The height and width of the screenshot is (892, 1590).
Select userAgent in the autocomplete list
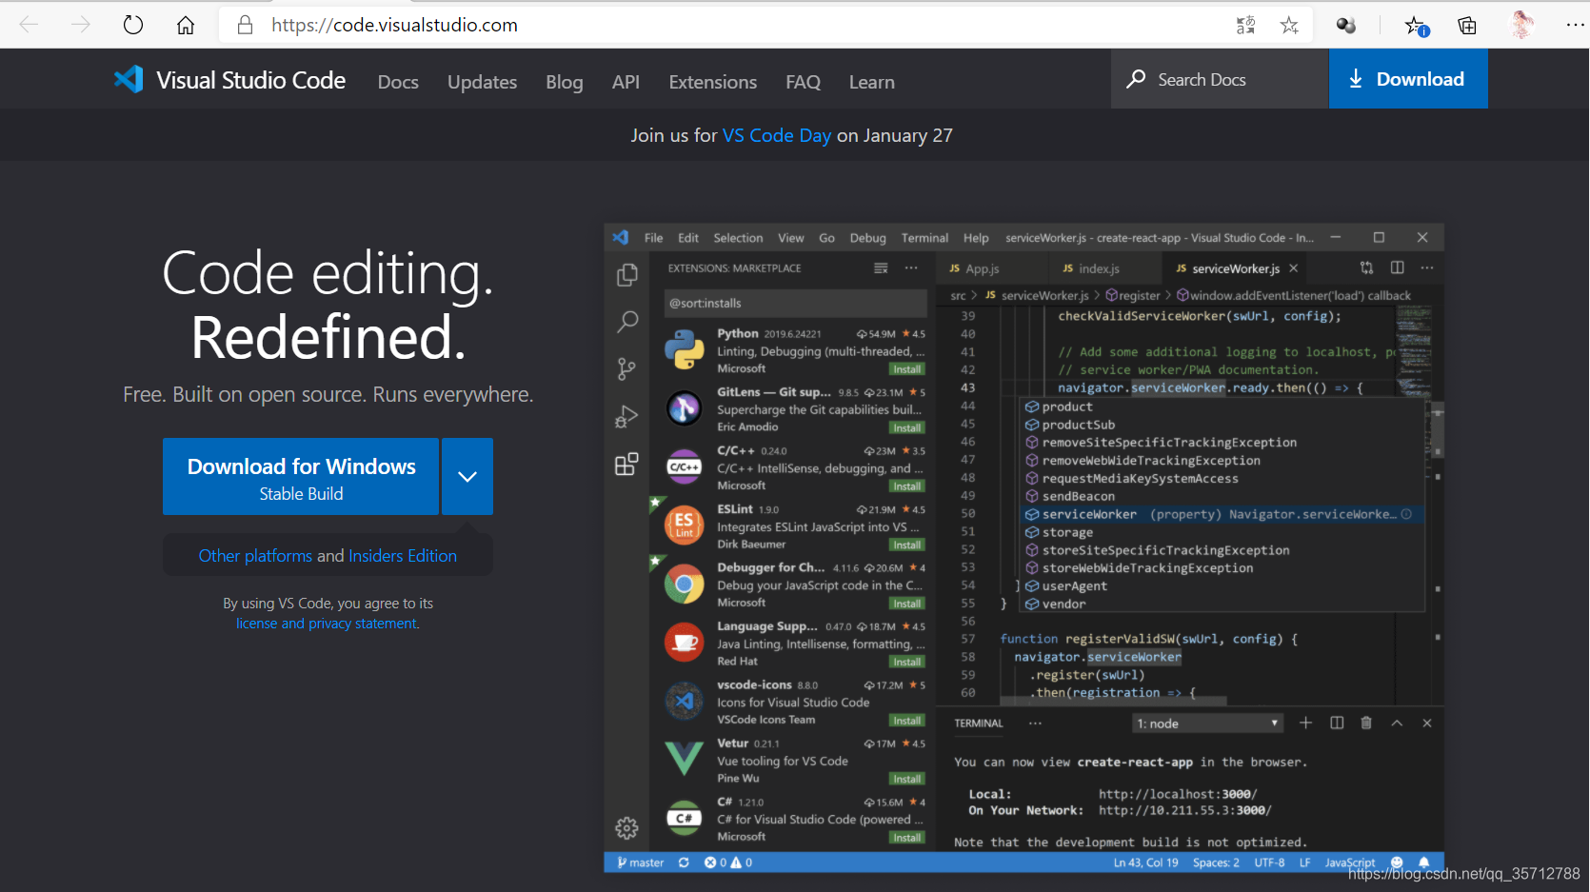1223,586
